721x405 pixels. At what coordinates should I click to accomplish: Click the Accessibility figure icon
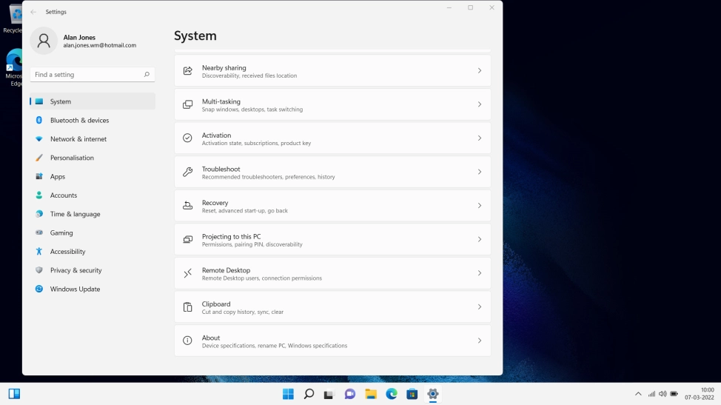point(39,252)
